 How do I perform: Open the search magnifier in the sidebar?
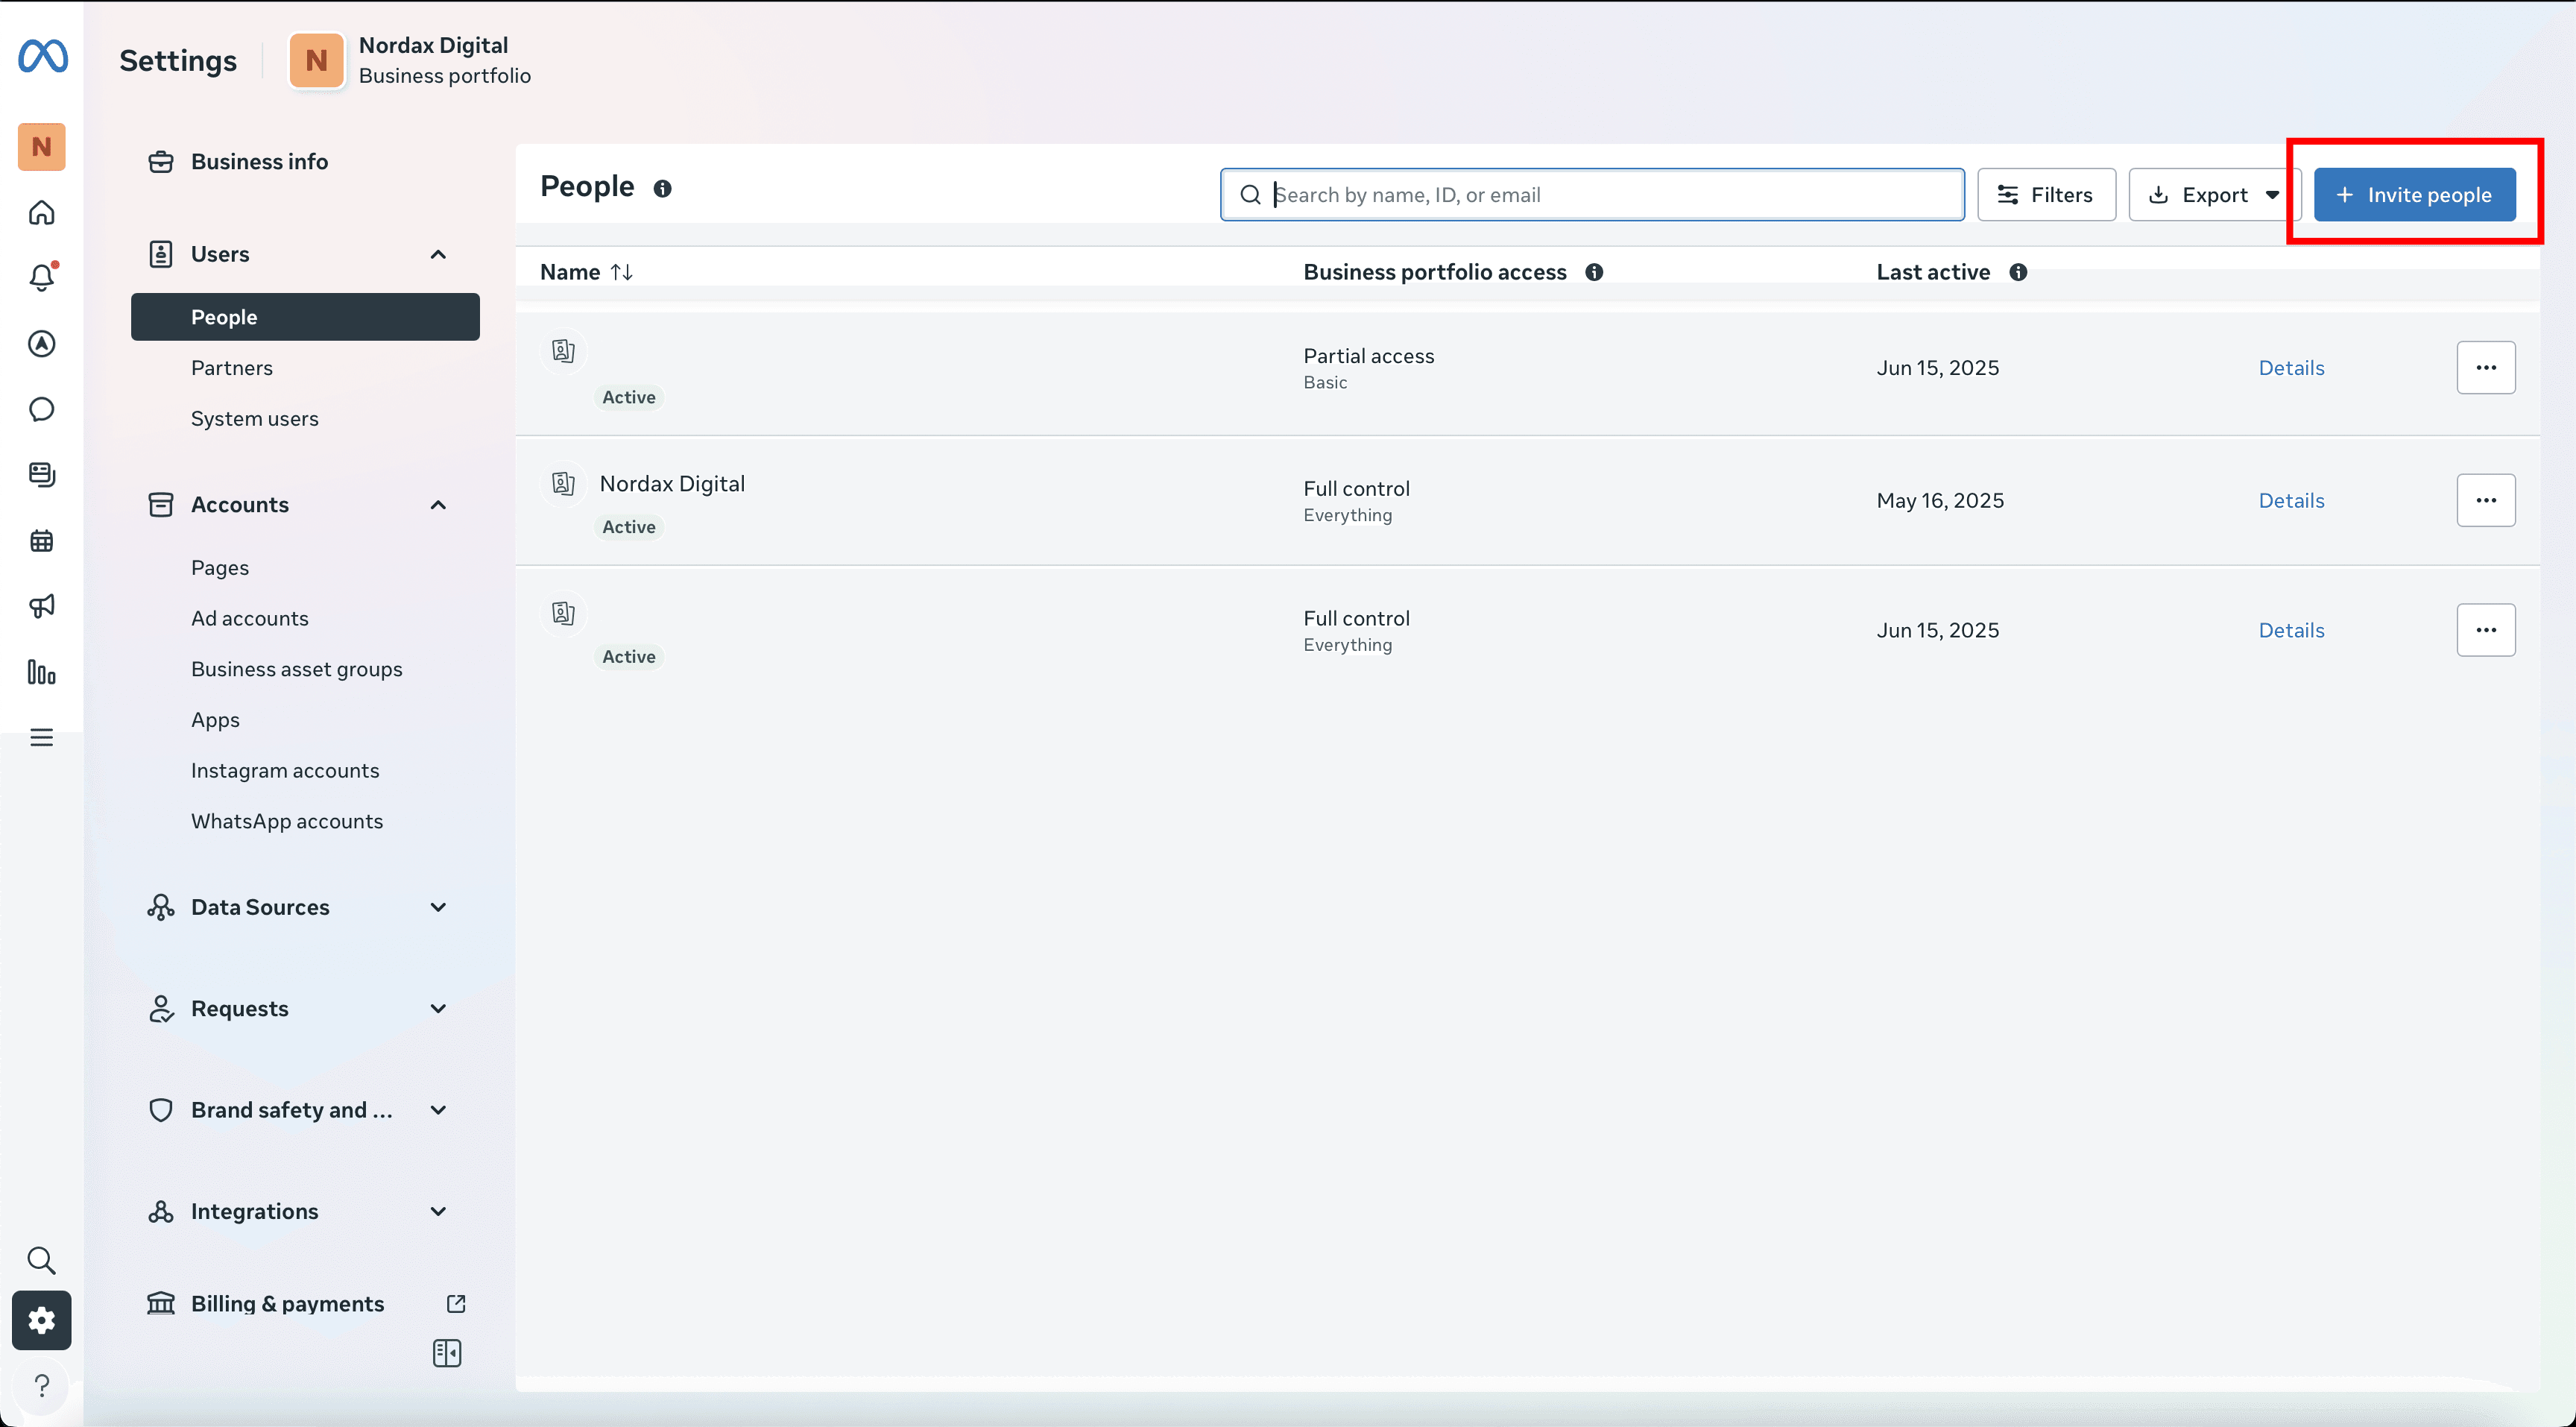tap(42, 1260)
